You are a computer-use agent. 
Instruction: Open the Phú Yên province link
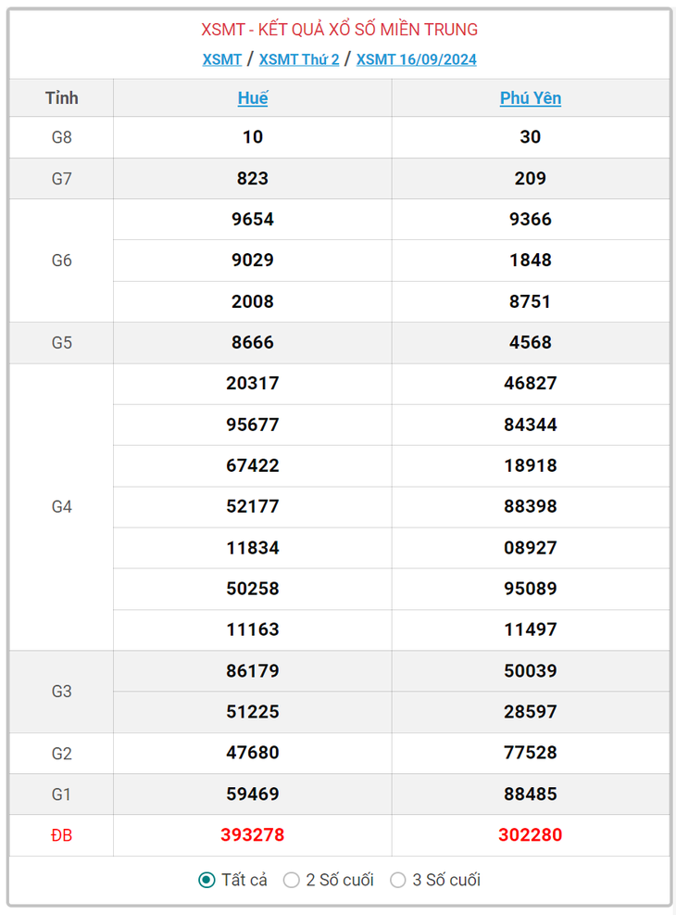click(531, 98)
